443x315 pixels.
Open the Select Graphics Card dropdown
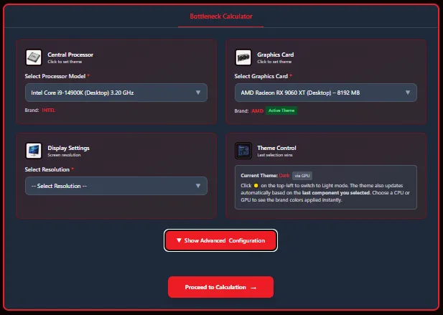326,93
